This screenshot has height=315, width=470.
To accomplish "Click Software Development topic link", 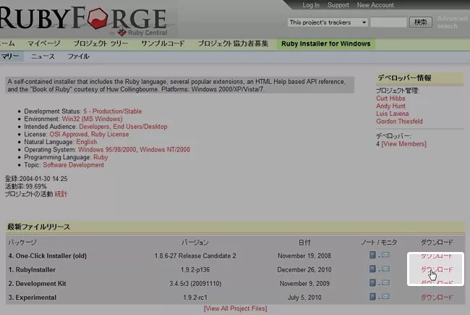I will 74,165.
